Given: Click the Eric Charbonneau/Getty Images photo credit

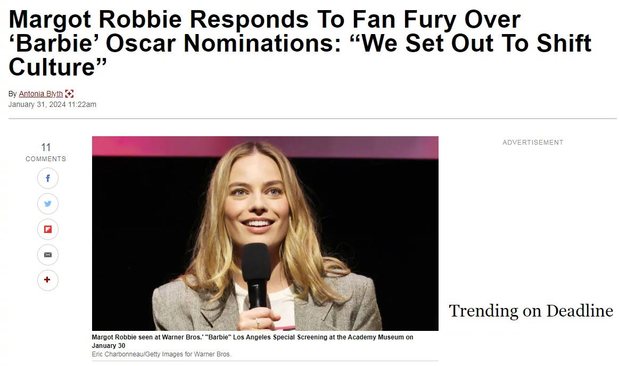Looking at the screenshot, I should click(161, 354).
